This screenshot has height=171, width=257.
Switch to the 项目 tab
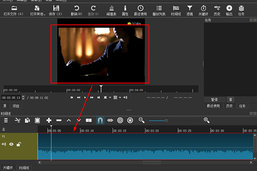(16, 106)
